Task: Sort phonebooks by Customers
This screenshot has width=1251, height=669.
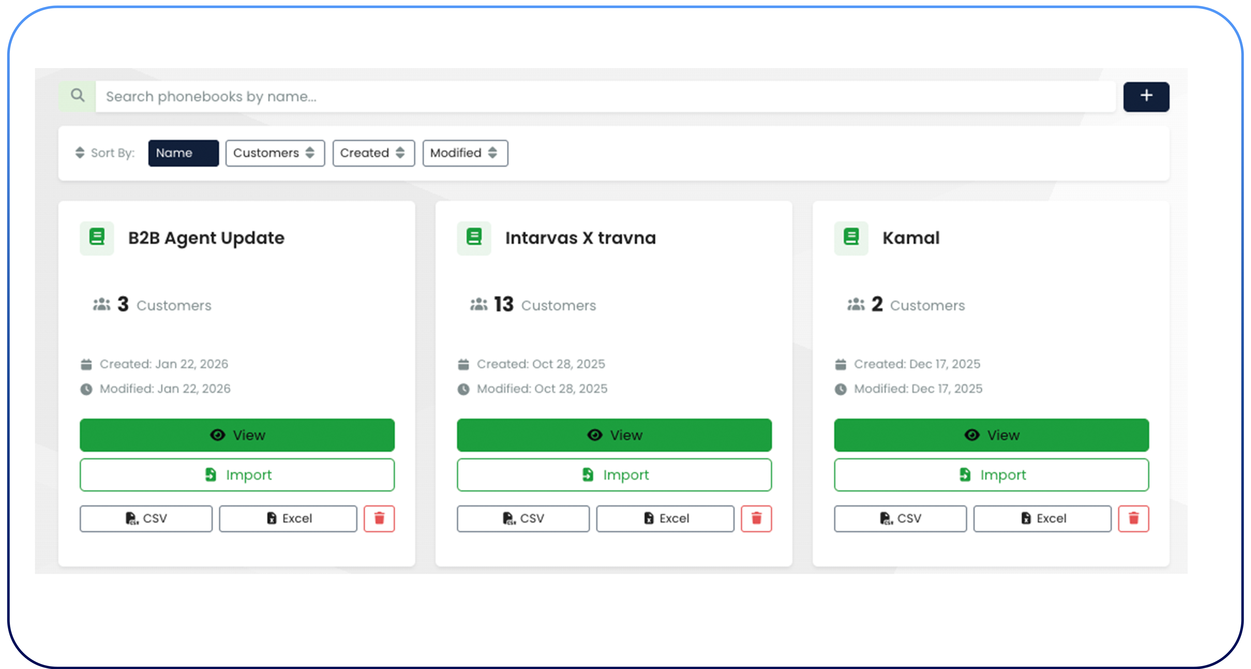Action: 274,153
